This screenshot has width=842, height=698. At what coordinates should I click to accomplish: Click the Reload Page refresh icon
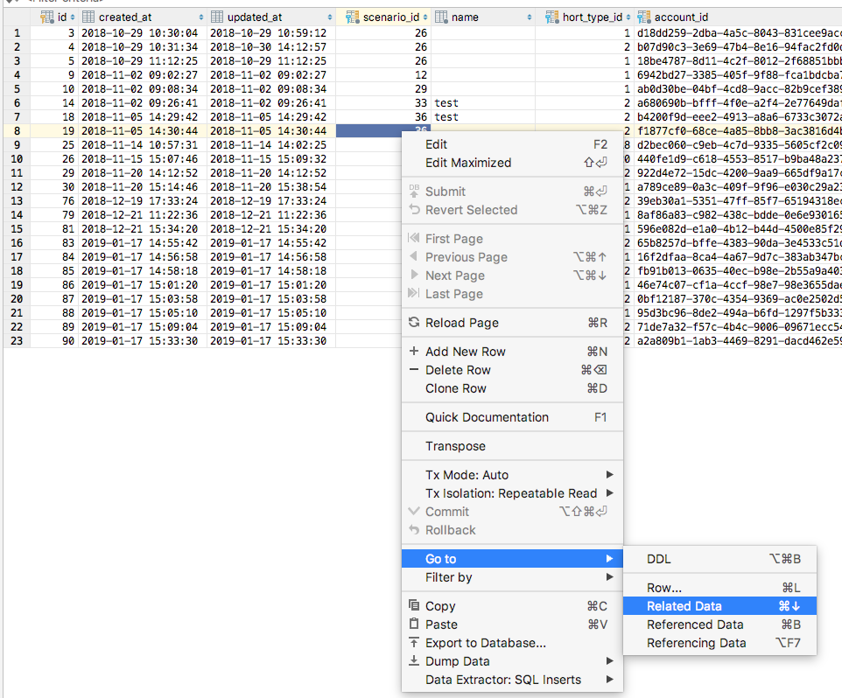(413, 322)
